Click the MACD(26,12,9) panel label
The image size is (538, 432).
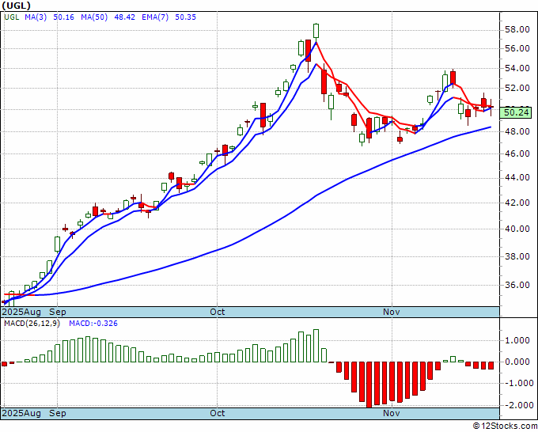point(32,324)
